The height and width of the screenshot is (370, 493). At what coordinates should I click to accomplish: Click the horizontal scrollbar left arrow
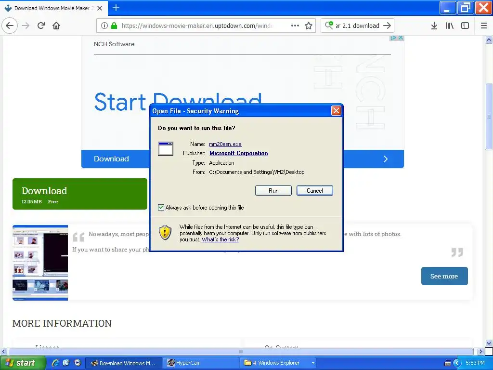pos(3,351)
